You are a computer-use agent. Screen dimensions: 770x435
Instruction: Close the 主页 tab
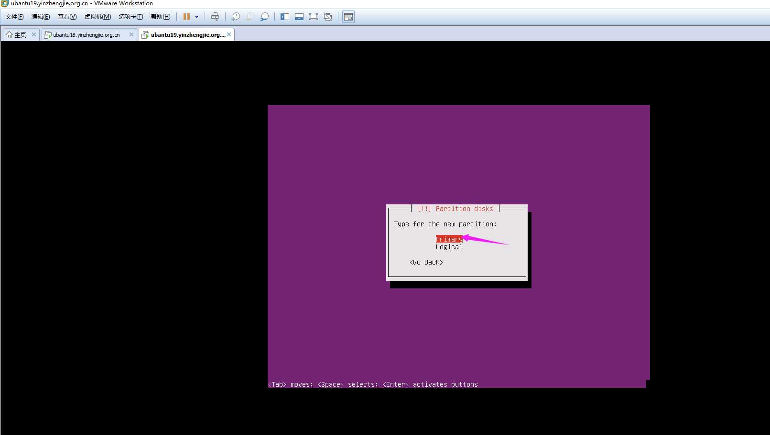34,34
